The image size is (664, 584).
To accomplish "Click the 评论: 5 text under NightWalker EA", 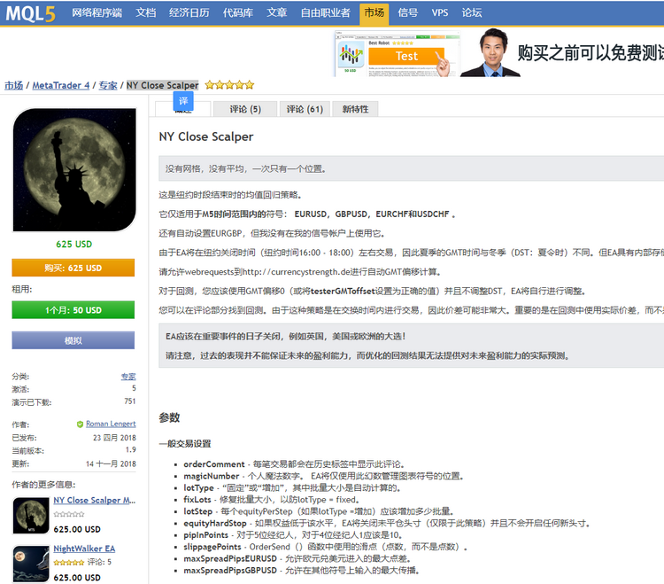I will point(99,562).
